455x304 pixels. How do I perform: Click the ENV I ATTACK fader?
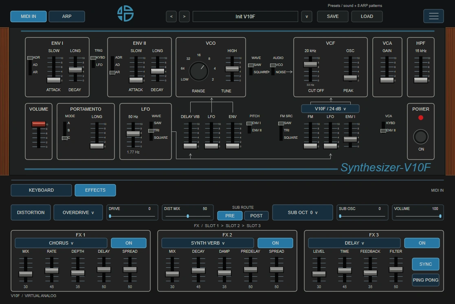pyautogui.click(x=54, y=80)
